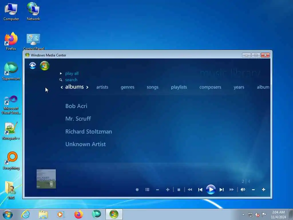Open the Action Center flag icon
293x220 pixels.
[264, 215]
